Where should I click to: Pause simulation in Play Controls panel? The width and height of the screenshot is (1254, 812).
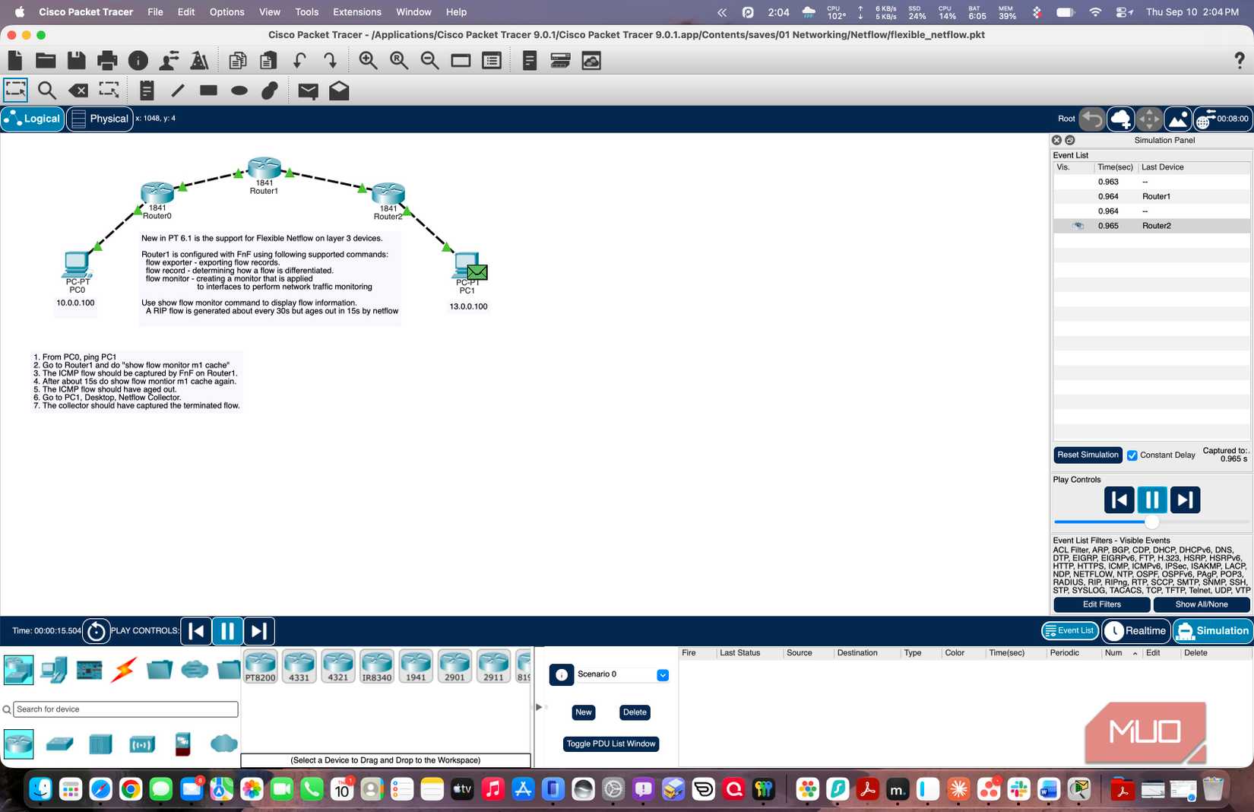pyautogui.click(x=1152, y=500)
